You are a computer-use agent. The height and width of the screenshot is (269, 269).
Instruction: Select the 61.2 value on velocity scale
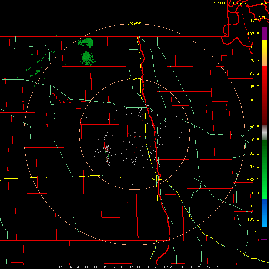pyautogui.click(x=254, y=74)
